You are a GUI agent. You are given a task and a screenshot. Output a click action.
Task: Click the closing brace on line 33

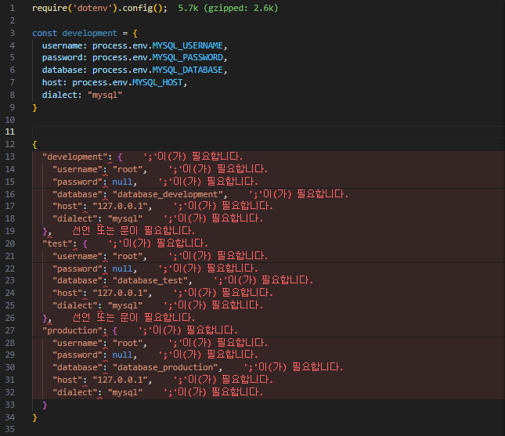point(45,405)
